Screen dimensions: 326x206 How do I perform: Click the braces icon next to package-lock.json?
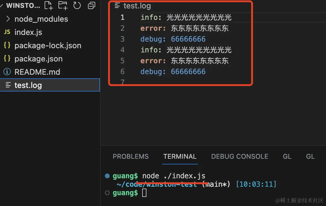click(7, 45)
